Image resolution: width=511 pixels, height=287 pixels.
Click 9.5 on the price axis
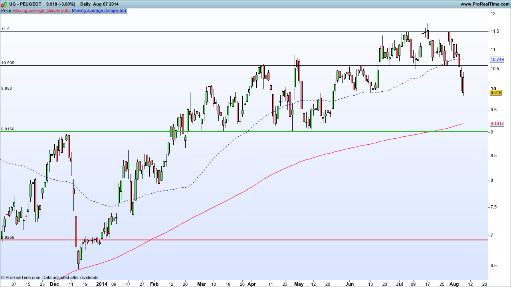tap(494, 110)
